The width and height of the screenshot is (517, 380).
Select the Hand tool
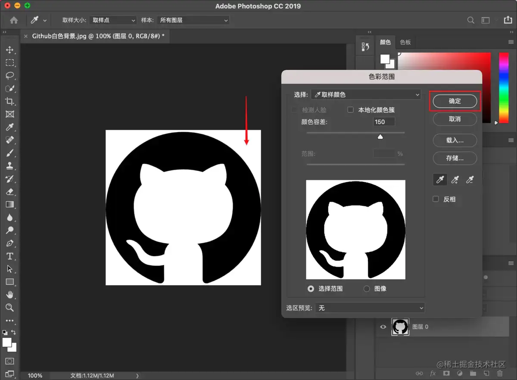tap(9, 295)
